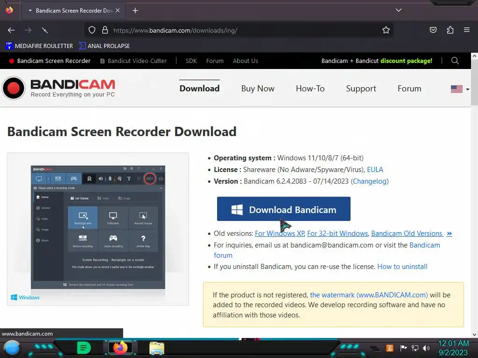Open About Us page

246,61
